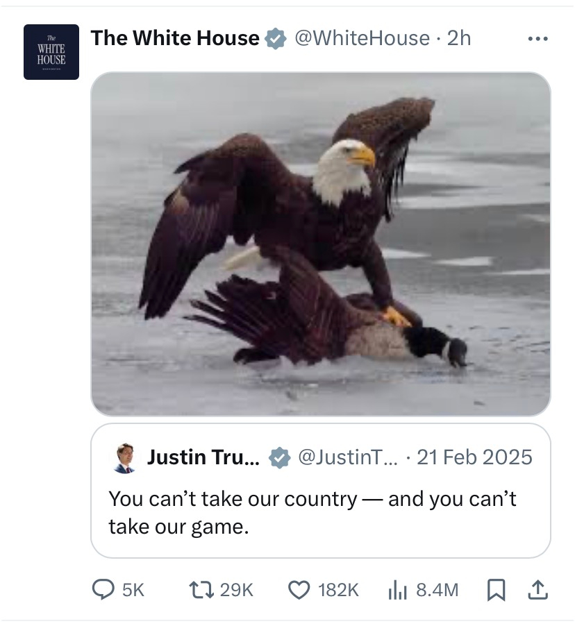Click the quoted author name "Justin Tru..."
This screenshot has height=626, width=575.
(x=203, y=457)
